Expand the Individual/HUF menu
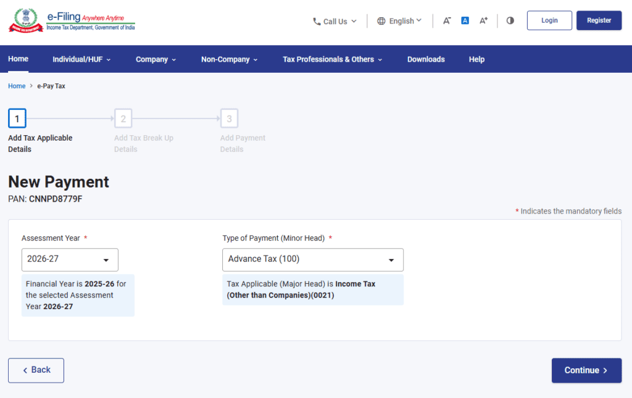The image size is (632, 398). coord(81,59)
